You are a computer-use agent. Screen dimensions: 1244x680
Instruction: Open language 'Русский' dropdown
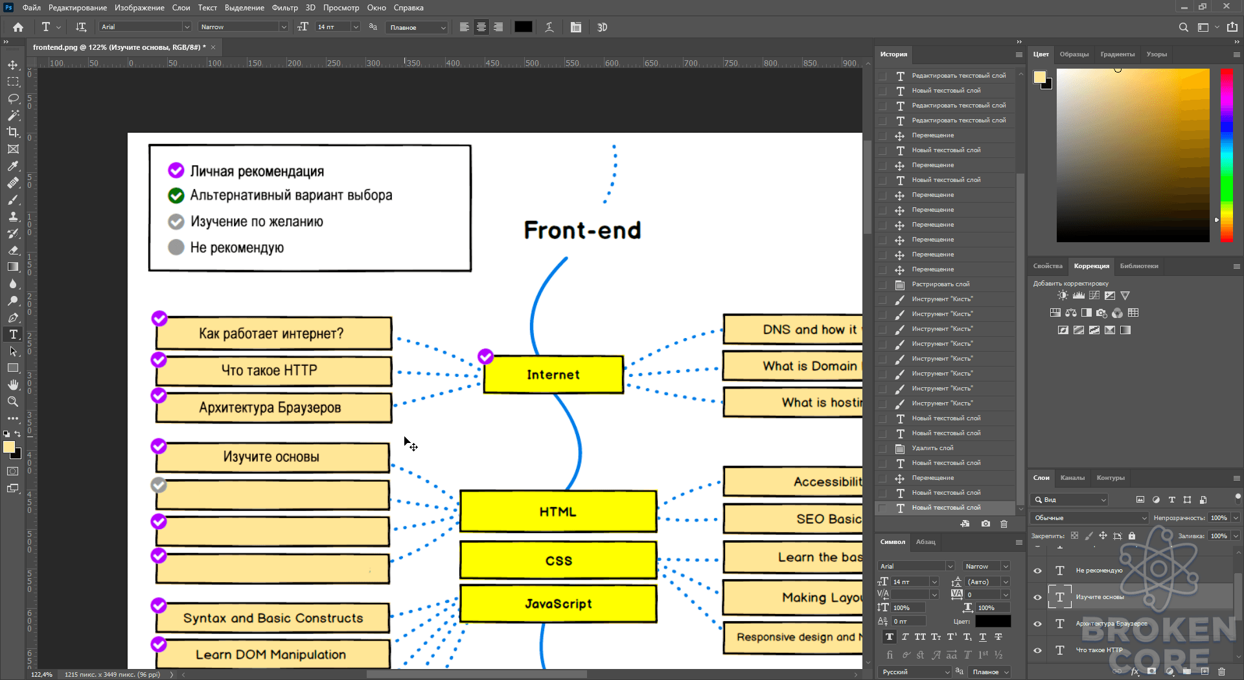pos(915,672)
